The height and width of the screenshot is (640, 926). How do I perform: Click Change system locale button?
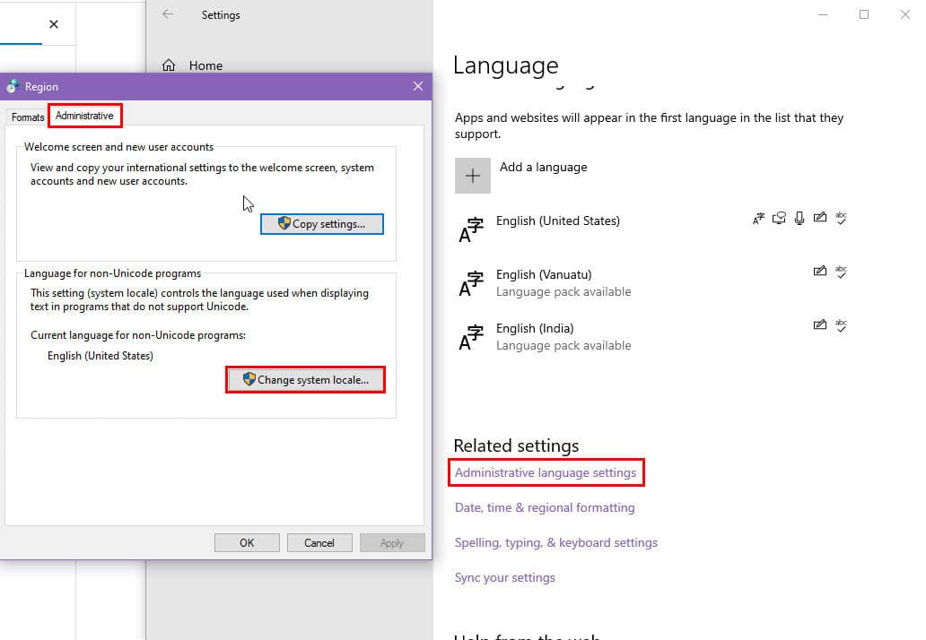305,380
